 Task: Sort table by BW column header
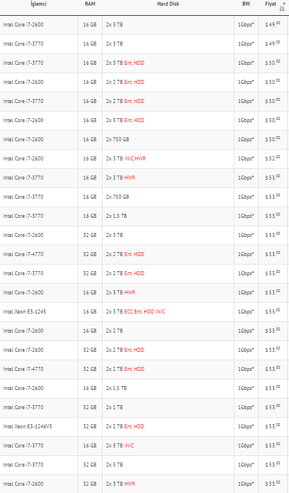coord(246,4)
